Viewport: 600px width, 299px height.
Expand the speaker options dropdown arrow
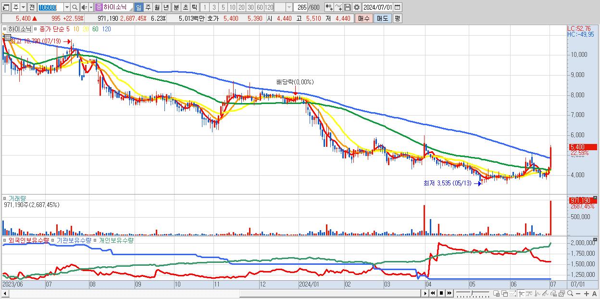91,7
